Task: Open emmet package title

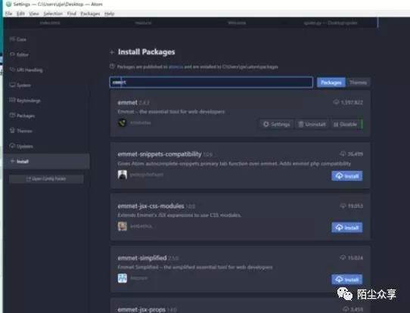Action: tap(127, 102)
